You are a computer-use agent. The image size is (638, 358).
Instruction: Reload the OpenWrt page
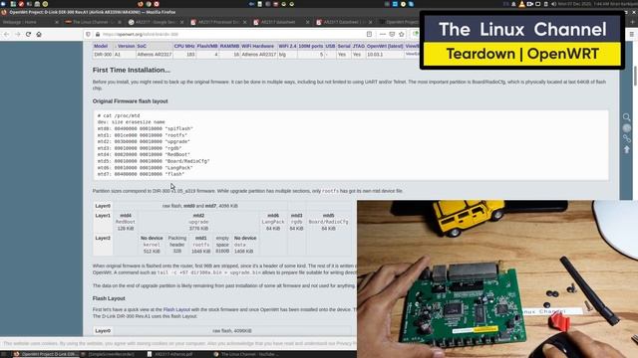click(28, 35)
